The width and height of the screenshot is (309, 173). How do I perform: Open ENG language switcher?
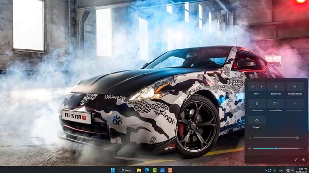281,170
